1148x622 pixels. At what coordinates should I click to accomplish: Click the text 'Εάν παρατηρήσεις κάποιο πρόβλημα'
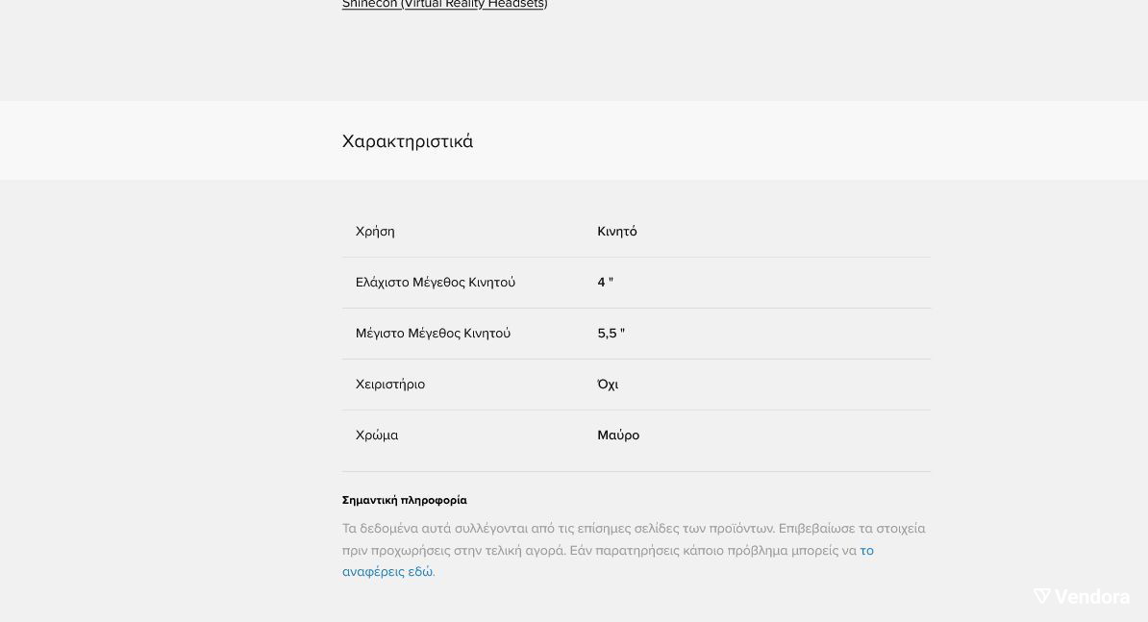coord(679,550)
